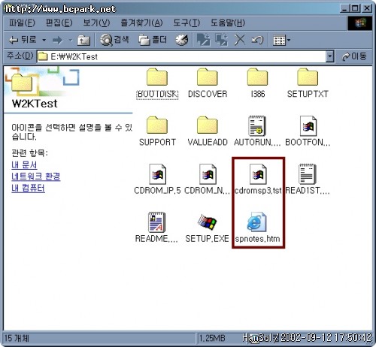Open the 네트워크 환경 link
376x347 pixels.
pyautogui.click(x=36, y=177)
